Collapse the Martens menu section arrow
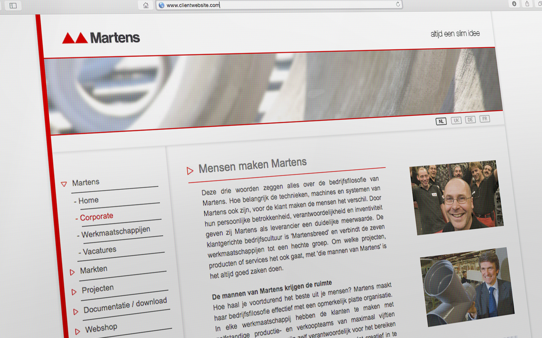This screenshot has width=542, height=338. pyautogui.click(x=64, y=184)
